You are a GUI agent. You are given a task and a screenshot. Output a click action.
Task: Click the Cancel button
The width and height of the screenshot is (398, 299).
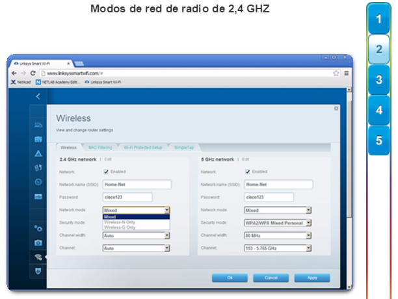pos(271,278)
